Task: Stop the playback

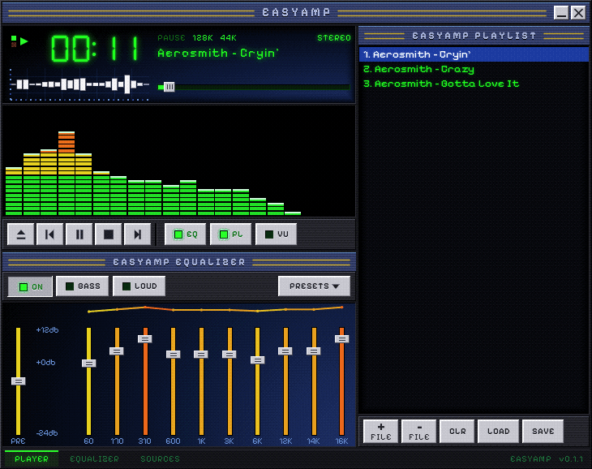Action: [109, 234]
